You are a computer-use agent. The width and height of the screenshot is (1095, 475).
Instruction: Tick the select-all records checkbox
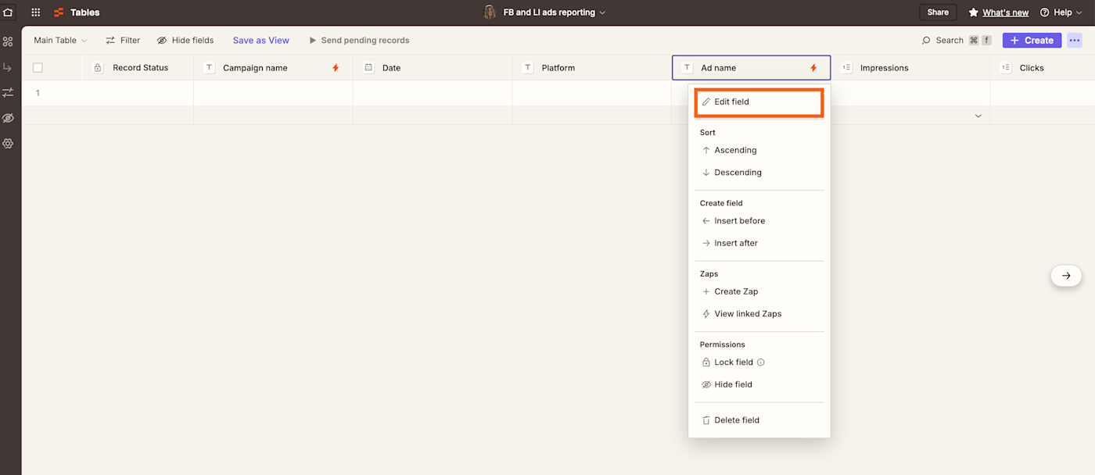(38, 68)
